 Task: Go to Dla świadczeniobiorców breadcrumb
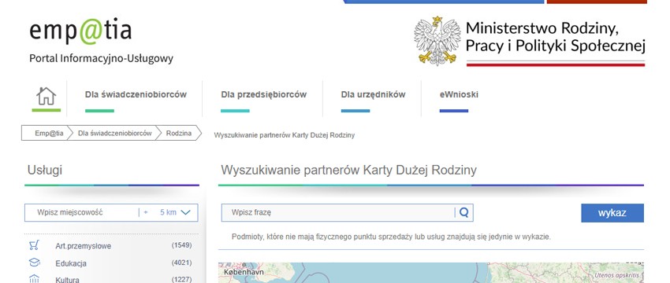(x=114, y=134)
